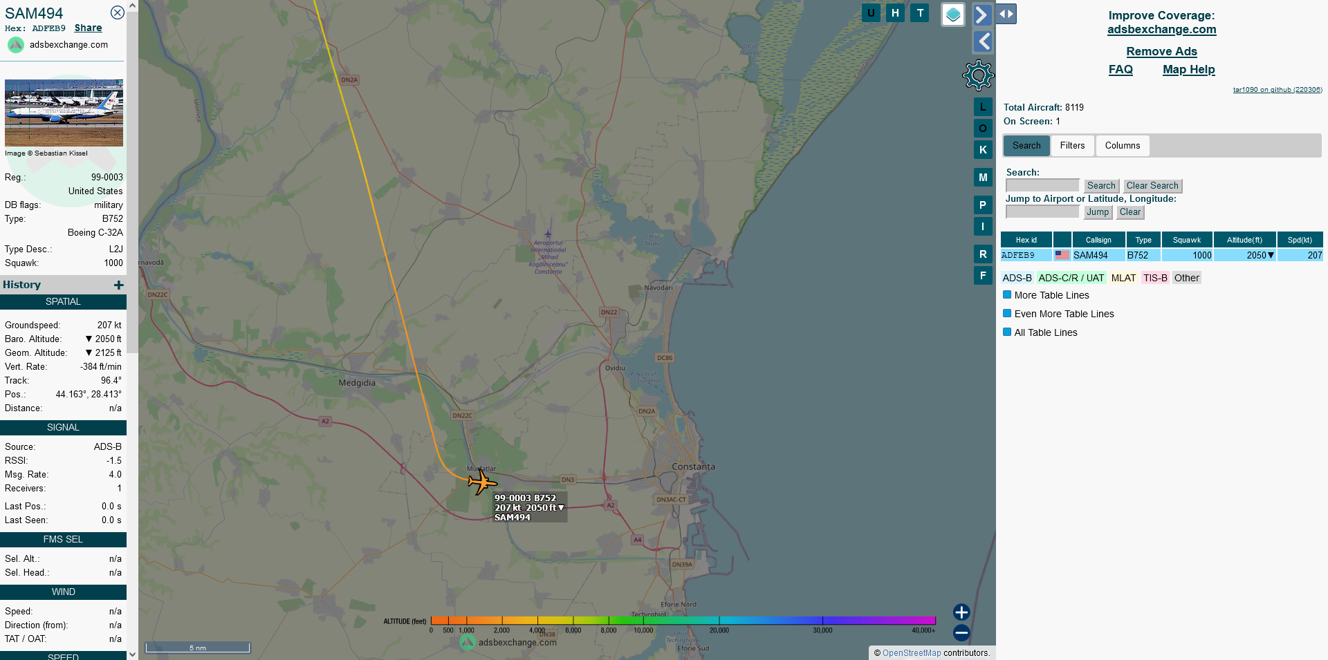Click the F map button
This screenshot has height=660, width=1328.
(x=983, y=275)
